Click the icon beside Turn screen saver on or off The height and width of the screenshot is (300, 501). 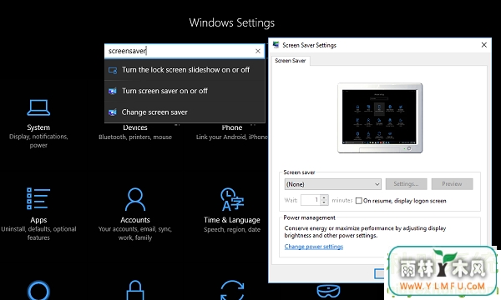coord(113,91)
